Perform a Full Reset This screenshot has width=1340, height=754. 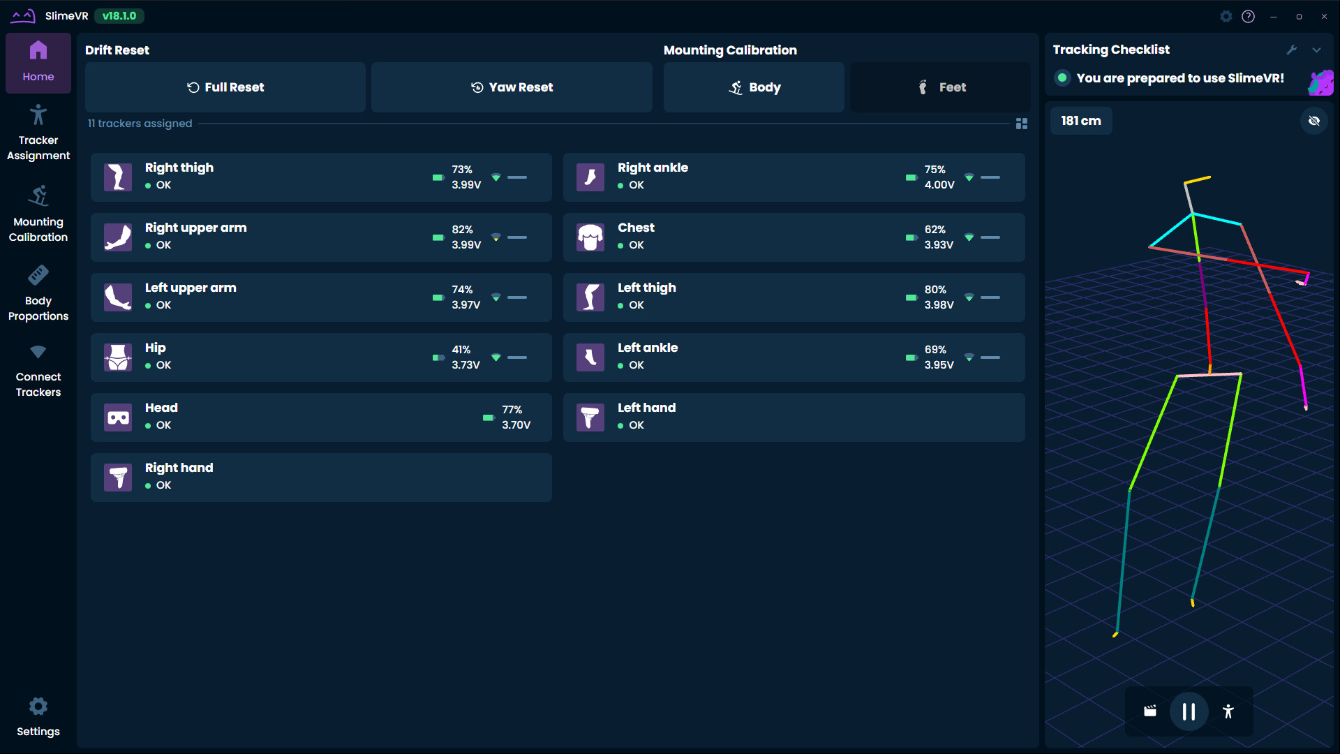click(225, 87)
